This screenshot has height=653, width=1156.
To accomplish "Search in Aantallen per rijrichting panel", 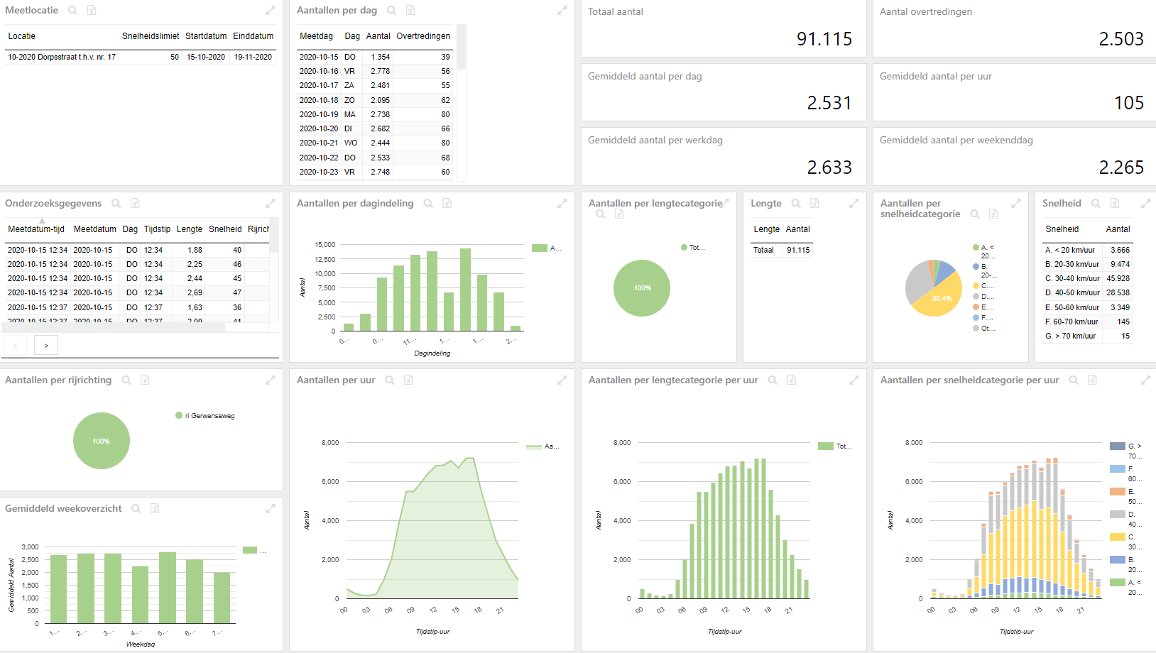I will [126, 380].
